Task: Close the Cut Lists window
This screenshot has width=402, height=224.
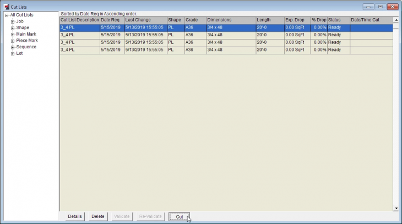Action: click(x=393, y=7)
